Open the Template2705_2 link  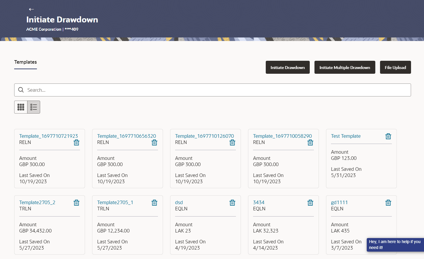37,202
